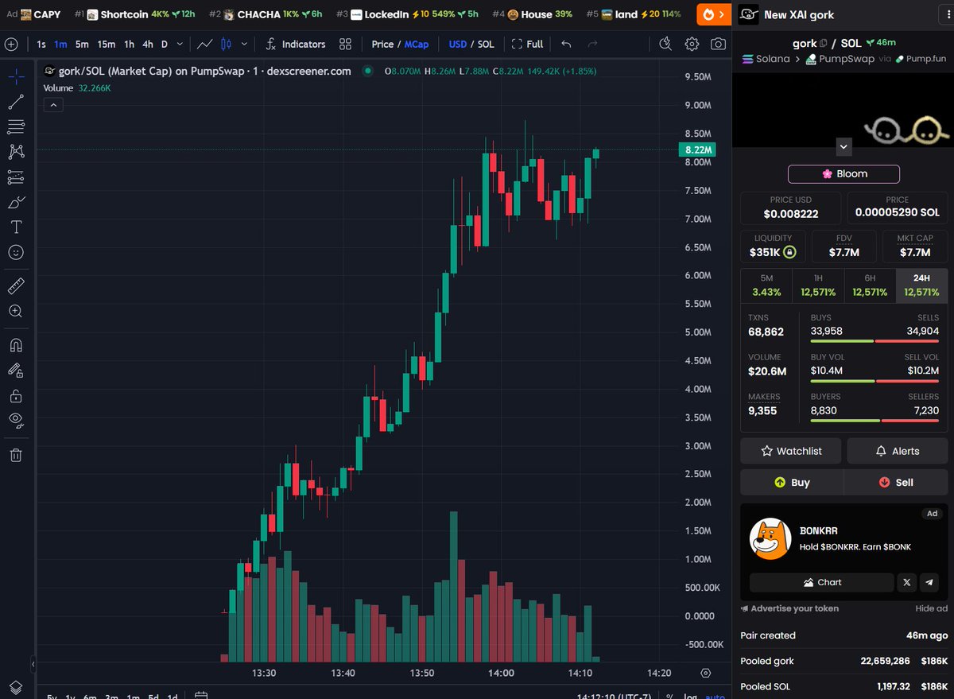Click the red Sell button

[x=896, y=482]
